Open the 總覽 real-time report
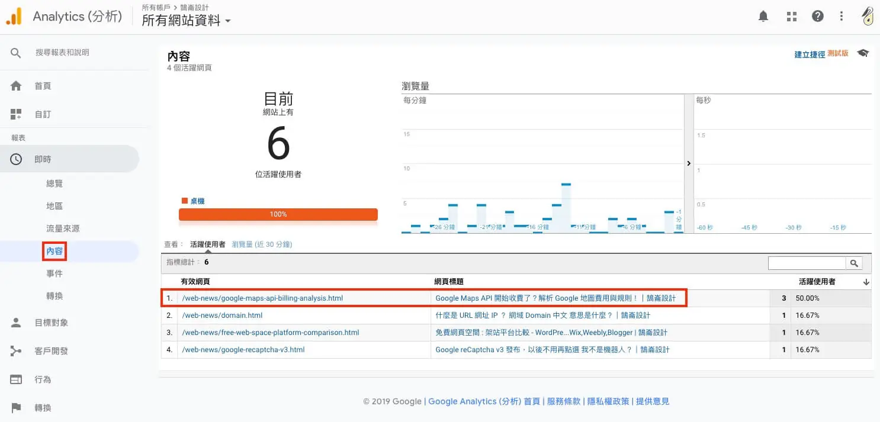 point(54,183)
